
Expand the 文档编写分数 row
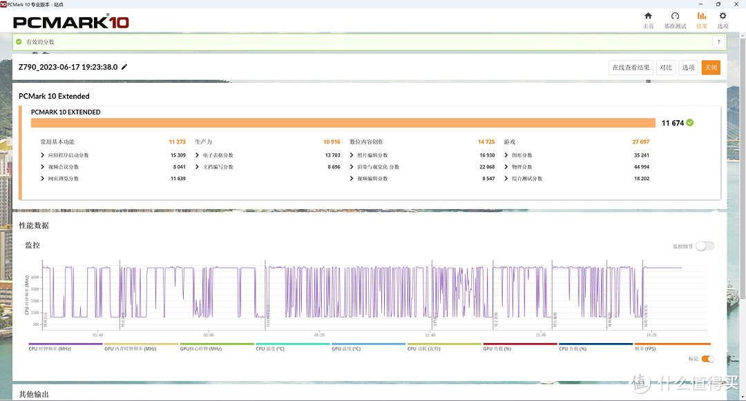[x=197, y=167]
